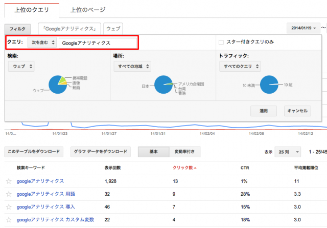Image resolution: width=327 pixels, height=228 pixels.
Task: Sort by the CTR column header
Action: pos(245,168)
